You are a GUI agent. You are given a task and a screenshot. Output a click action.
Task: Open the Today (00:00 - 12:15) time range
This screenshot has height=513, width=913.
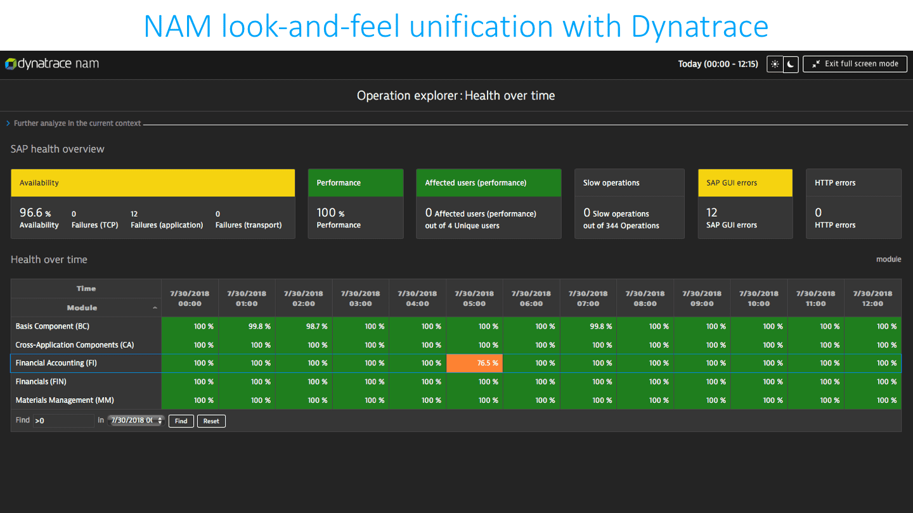718,64
